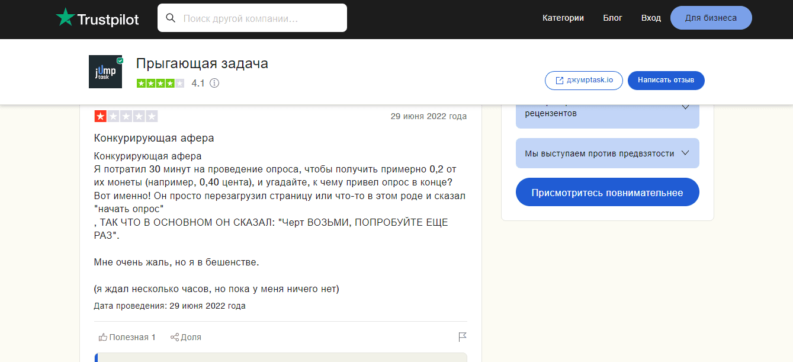Click the thumbs-up Полезная icon

(103, 337)
